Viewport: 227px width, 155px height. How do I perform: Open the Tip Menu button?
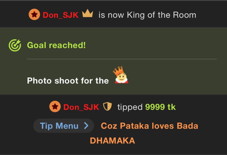click(64, 126)
